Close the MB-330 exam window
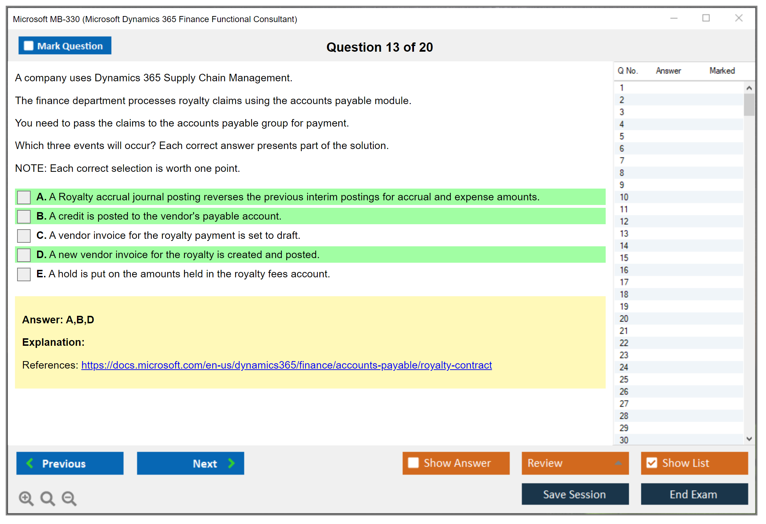The image size is (766, 524). coord(739,18)
